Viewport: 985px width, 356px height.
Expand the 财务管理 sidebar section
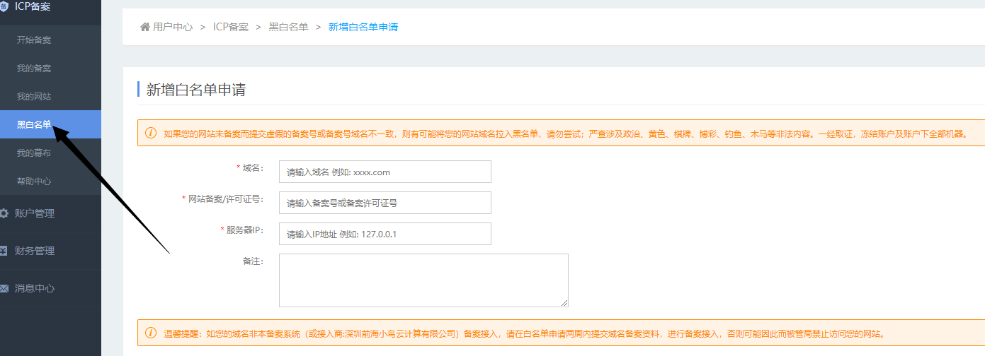34,251
